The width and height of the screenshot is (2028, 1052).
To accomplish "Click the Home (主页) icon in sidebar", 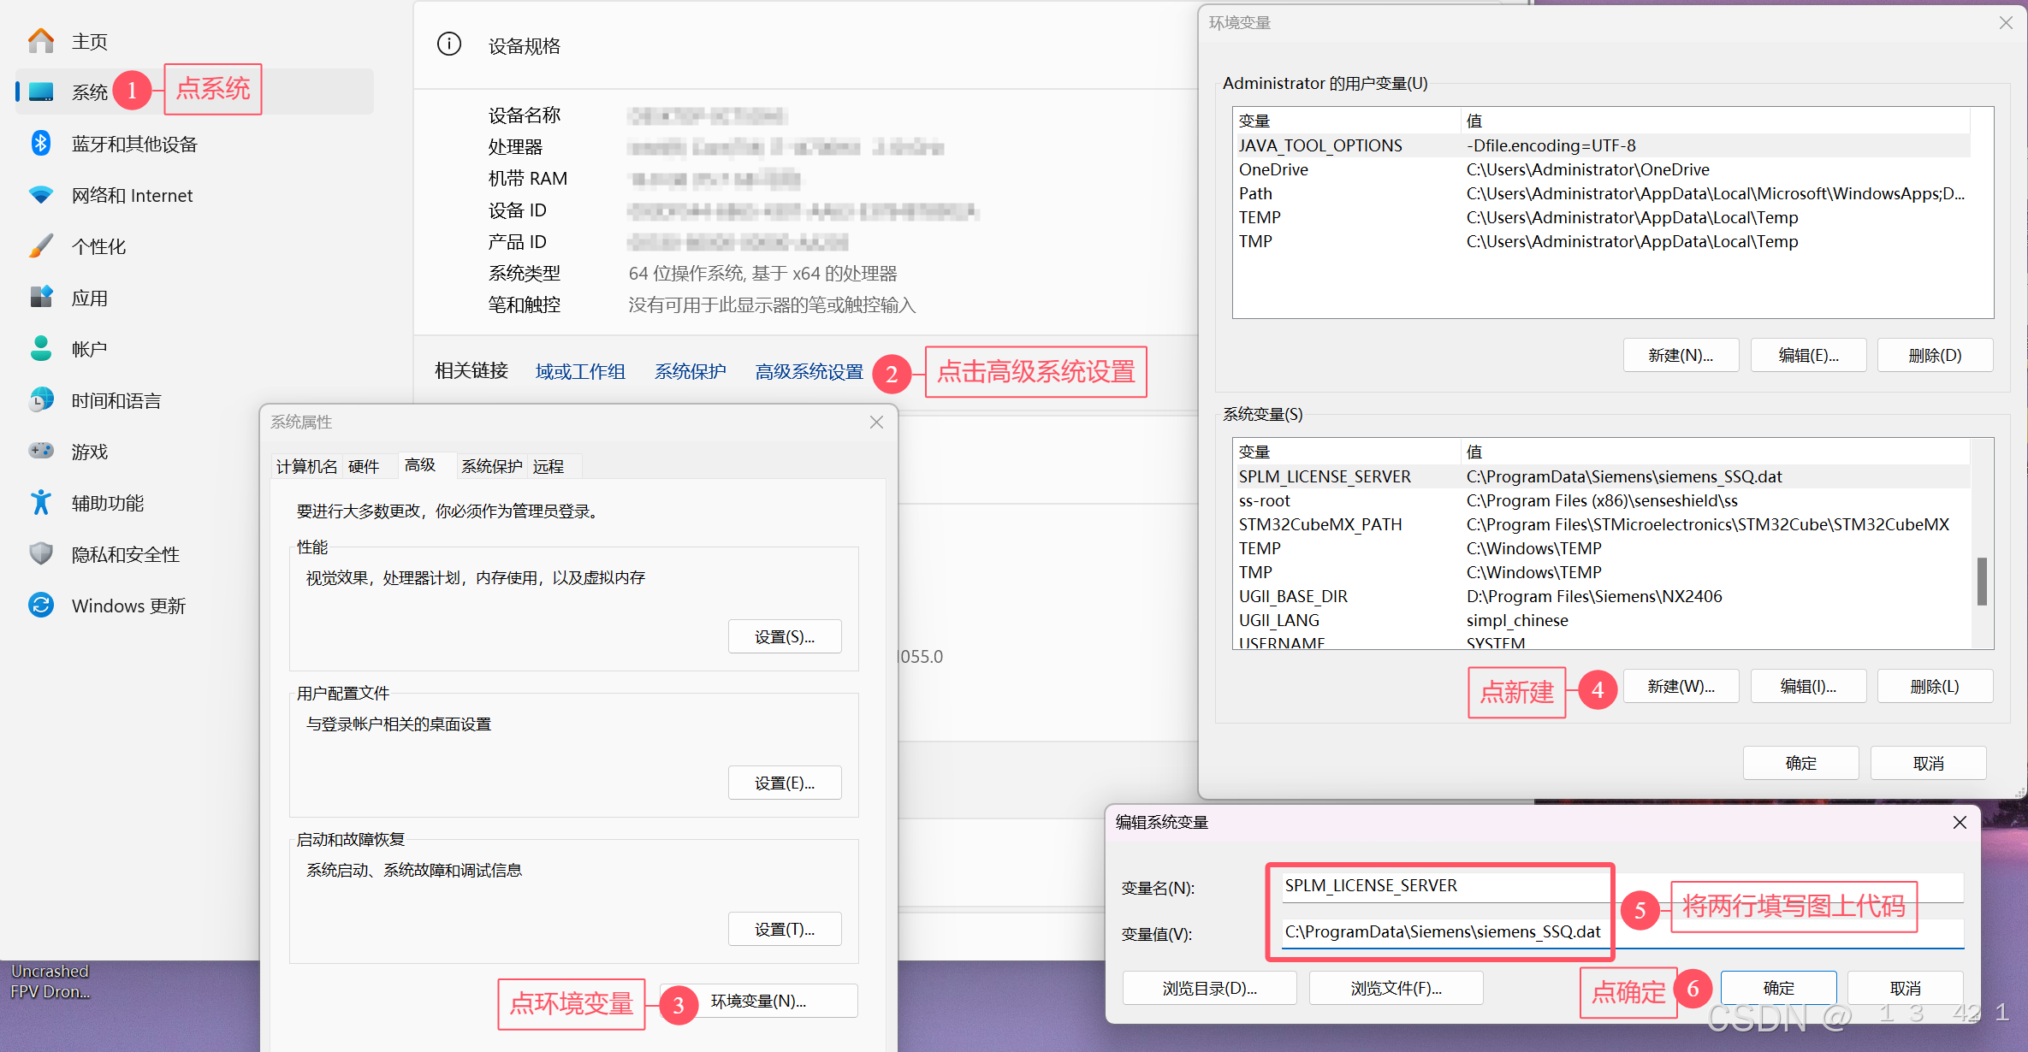I will click(x=40, y=41).
